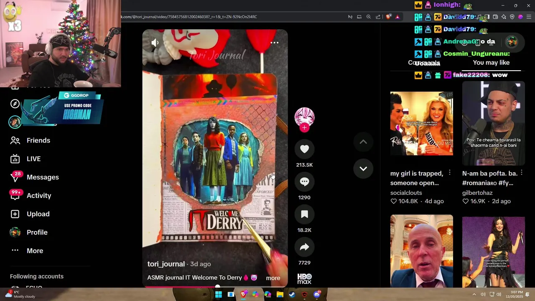The height and width of the screenshot is (301, 535).
Task: Go to previous video with up chevron
Action: [363, 142]
